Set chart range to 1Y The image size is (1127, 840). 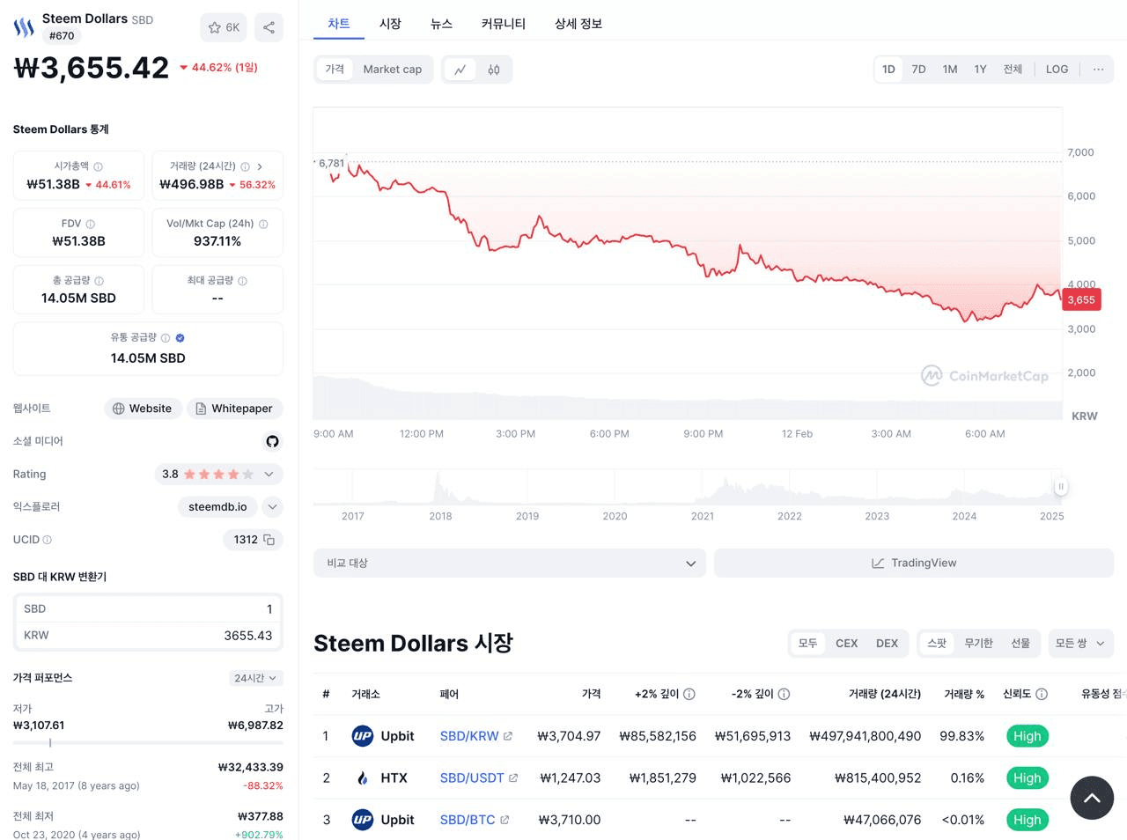click(x=980, y=70)
